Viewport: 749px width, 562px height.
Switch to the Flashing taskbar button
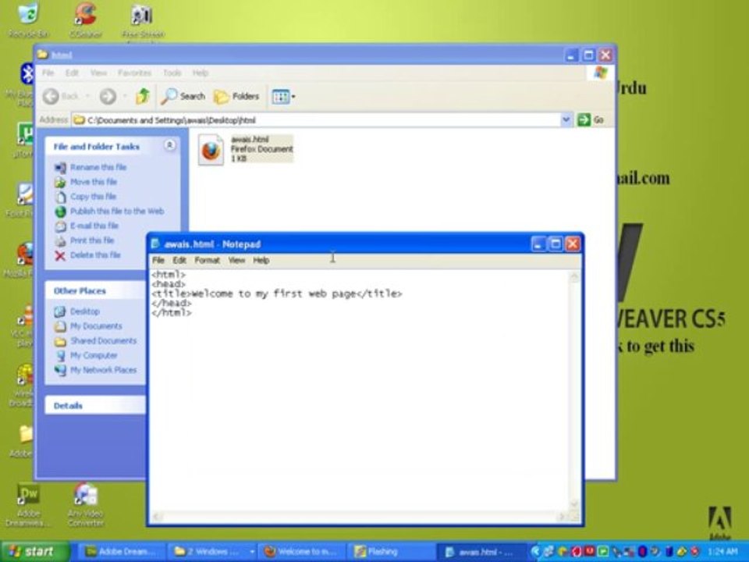(x=392, y=552)
